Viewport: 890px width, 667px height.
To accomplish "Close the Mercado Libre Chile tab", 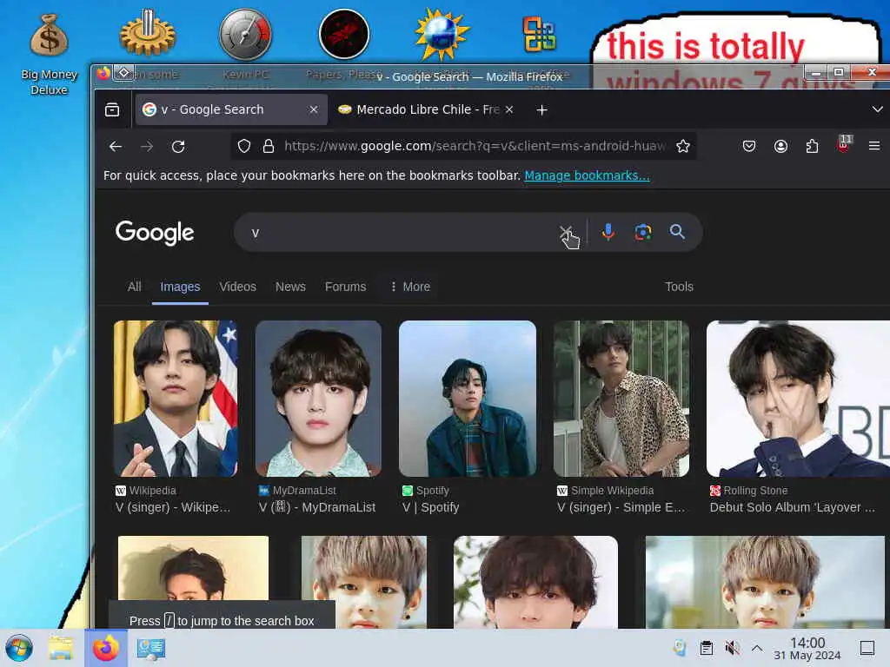I will tap(509, 109).
